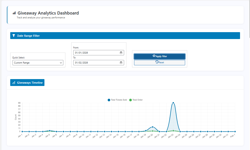Click the bar chart icon beside dashboard title
250x150 pixels.
(14, 13)
